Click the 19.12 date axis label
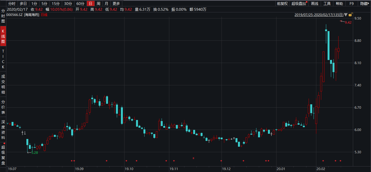Viewport: 371px width, 172px height. (226, 169)
